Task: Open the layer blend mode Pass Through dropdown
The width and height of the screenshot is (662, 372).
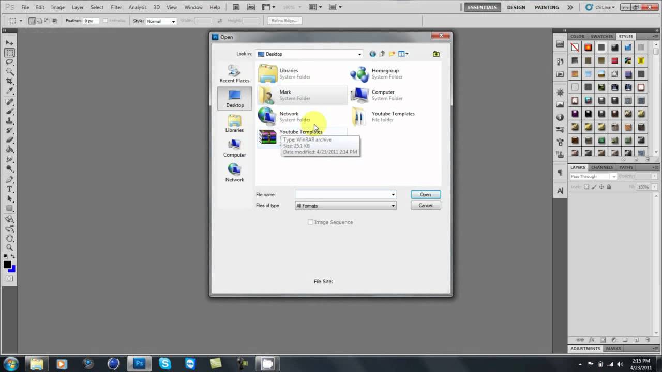Action: [x=593, y=176]
